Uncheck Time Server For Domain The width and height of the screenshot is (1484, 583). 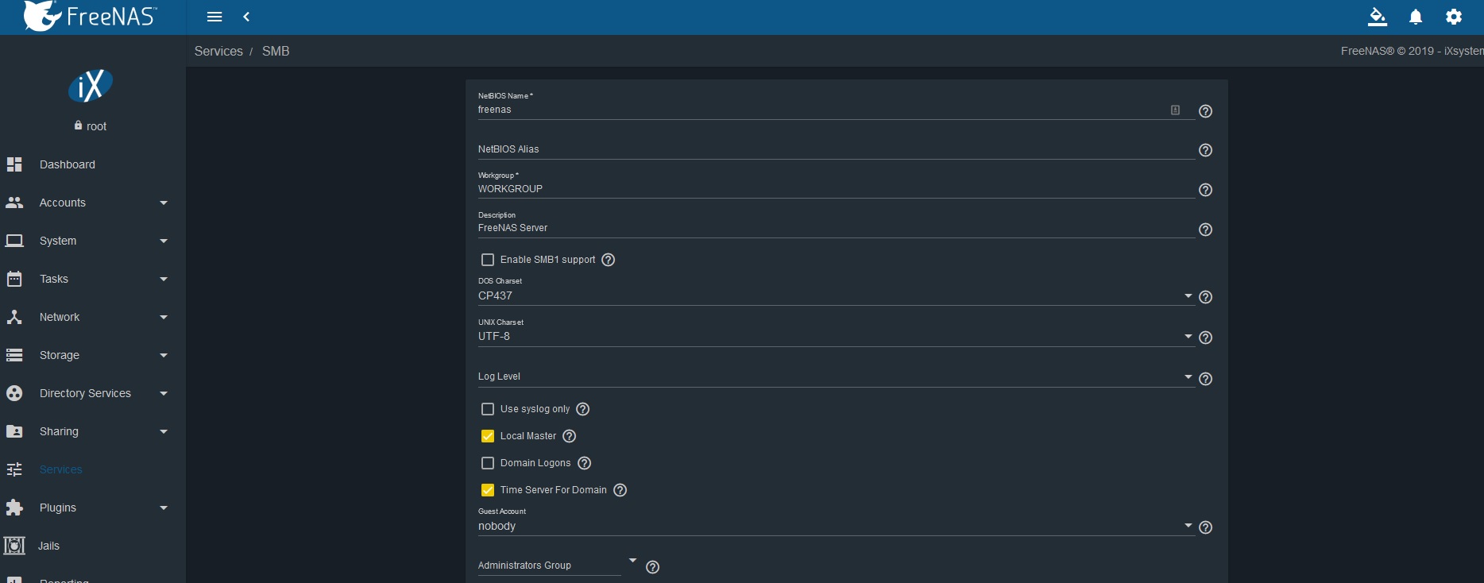point(488,490)
